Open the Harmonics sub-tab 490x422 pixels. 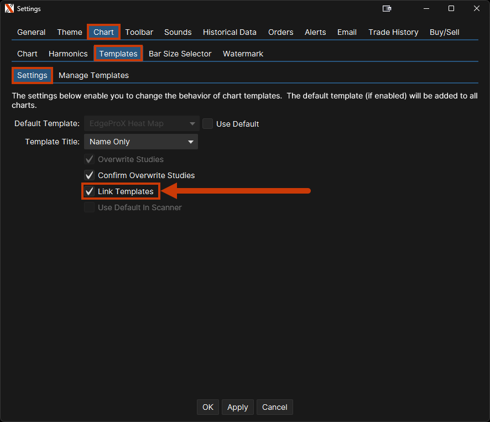pyautogui.click(x=68, y=54)
